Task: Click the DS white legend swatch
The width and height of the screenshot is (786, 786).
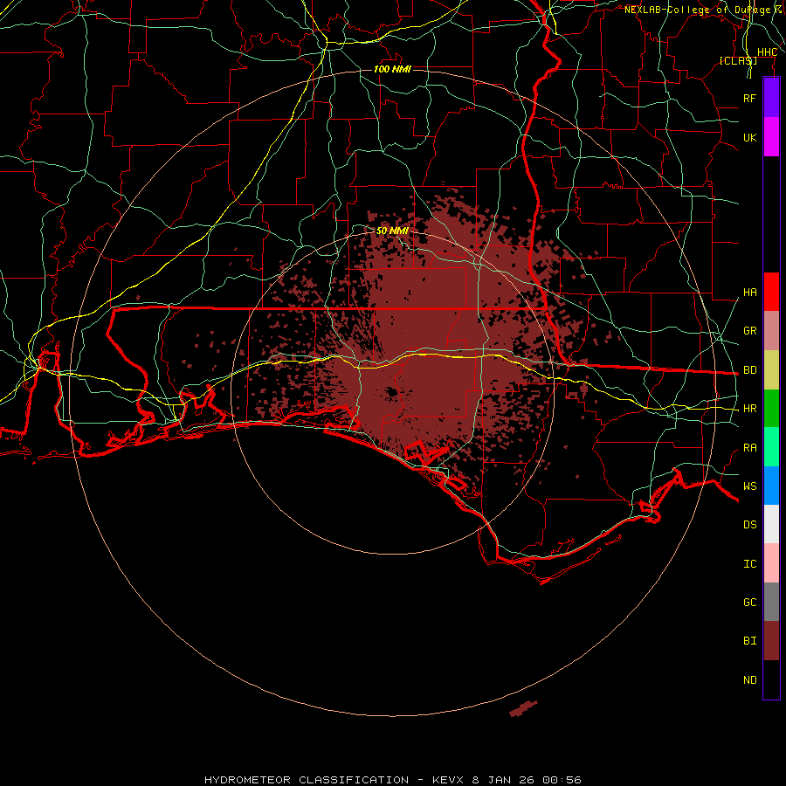Action: click(771, 524)
